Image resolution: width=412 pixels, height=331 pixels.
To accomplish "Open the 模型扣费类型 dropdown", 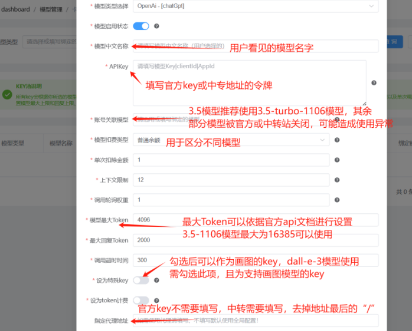I will 231,140.
